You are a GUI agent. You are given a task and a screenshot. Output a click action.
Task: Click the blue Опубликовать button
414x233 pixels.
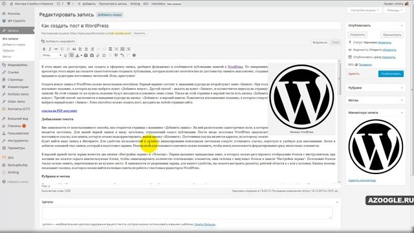(391, 74)
